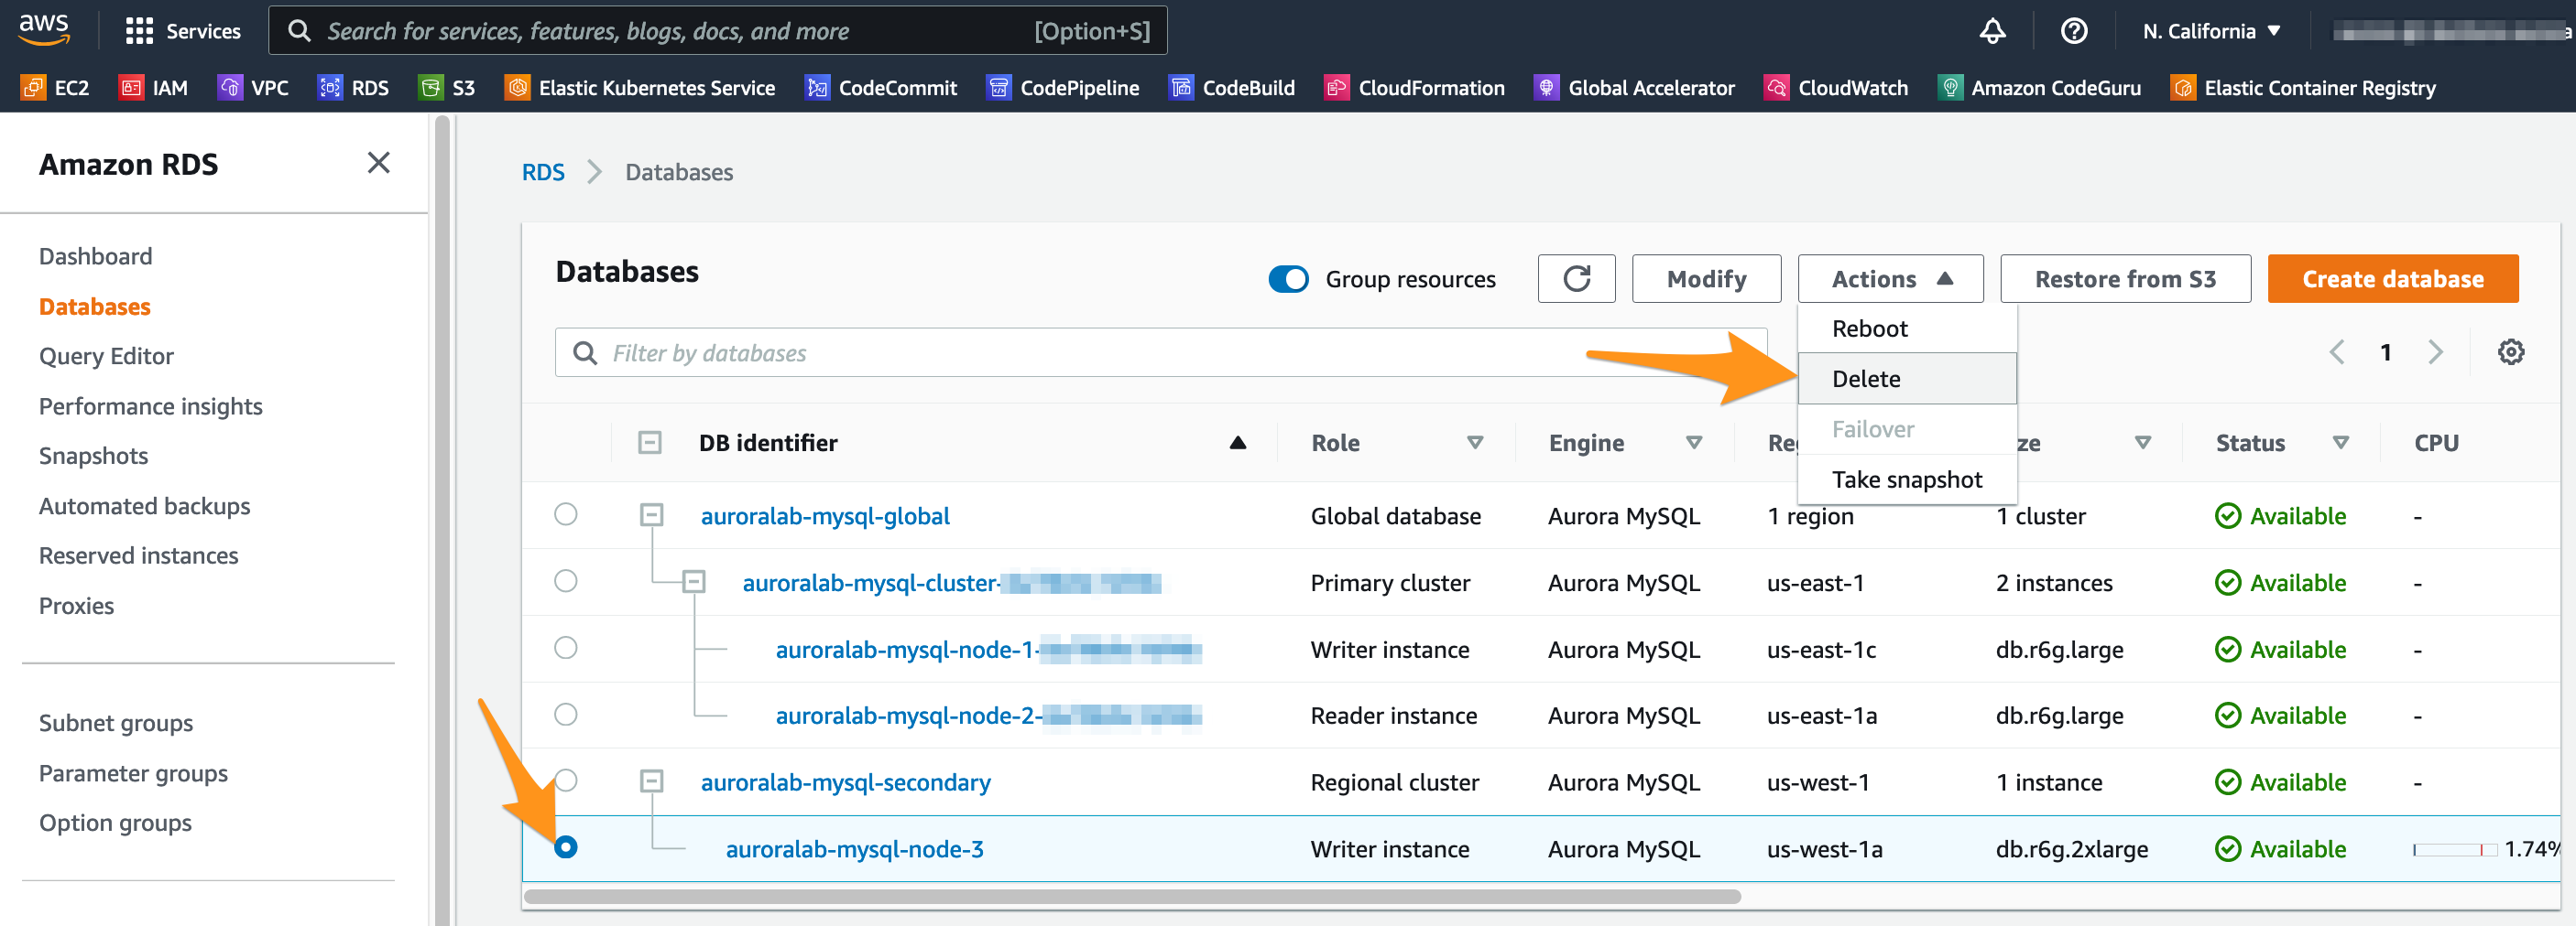Sort by DB identifier column arrow
2576x926 pixels.
coord(1237,443)
